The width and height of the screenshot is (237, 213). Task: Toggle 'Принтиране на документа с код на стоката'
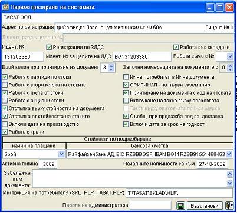point(126,93)
